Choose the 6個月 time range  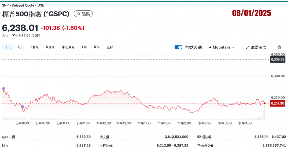point(50,47)
